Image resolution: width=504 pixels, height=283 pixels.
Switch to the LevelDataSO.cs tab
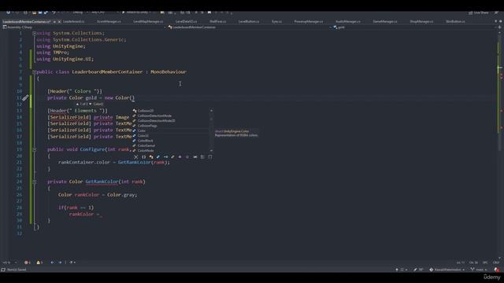tap(187, 21)
